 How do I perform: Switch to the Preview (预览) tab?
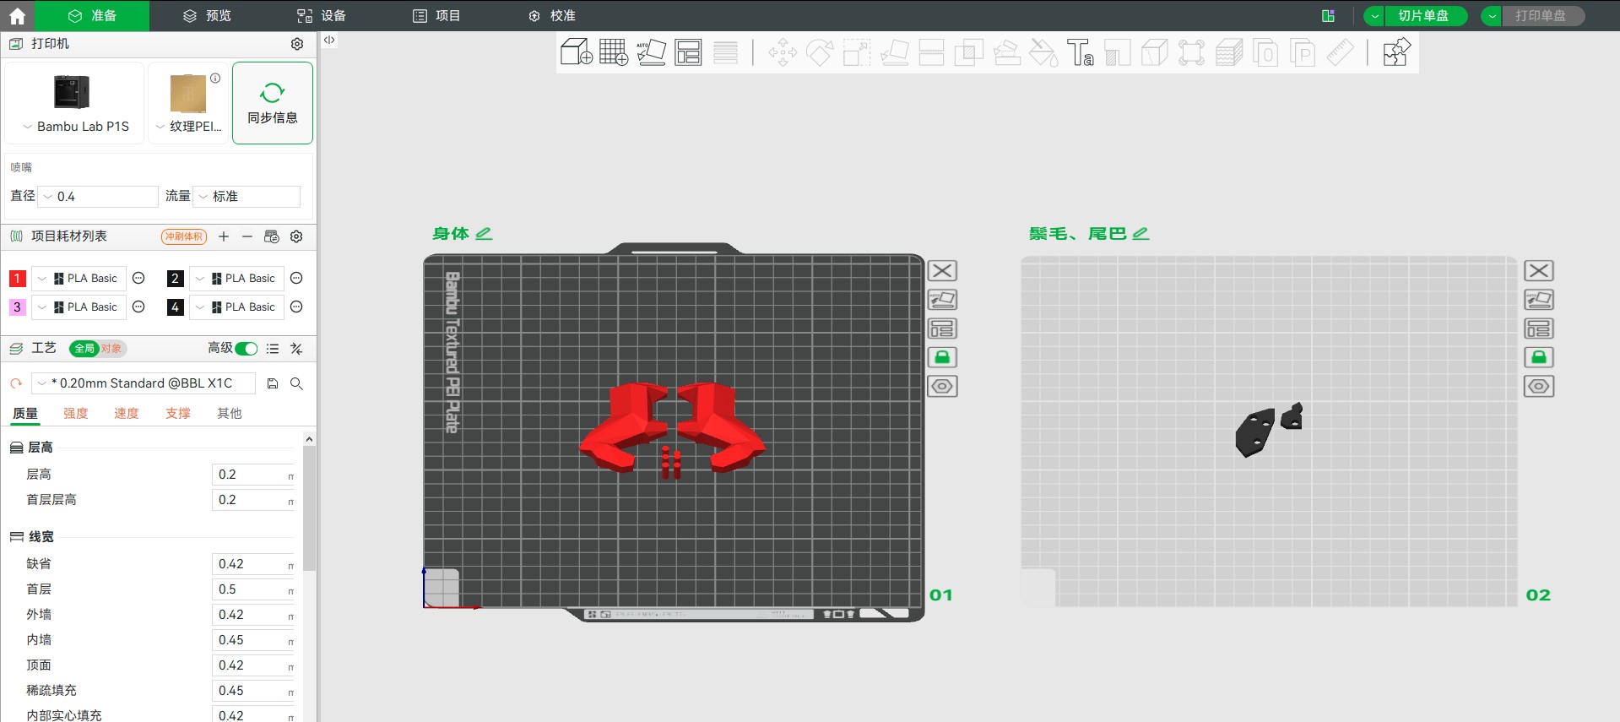click(207, 16)
